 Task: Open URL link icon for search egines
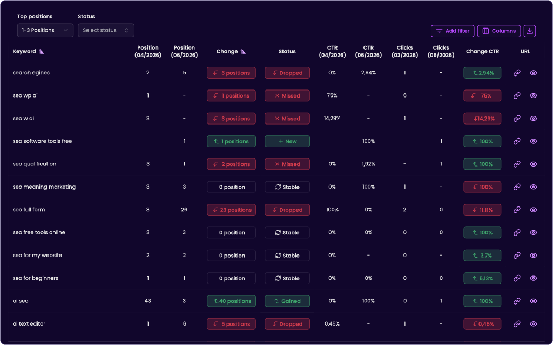point(517,73)
